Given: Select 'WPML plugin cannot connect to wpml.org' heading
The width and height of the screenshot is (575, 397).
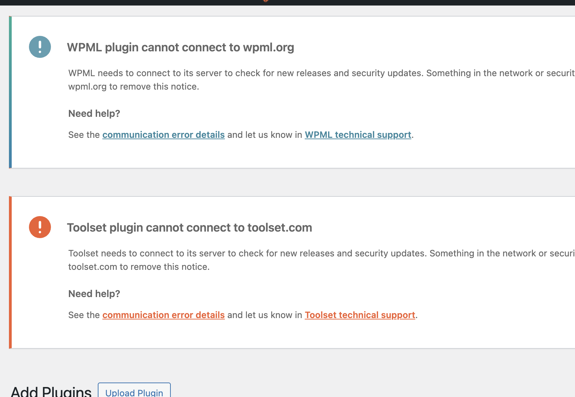Looking at the screenshot, I should click(x=180, y=47).
